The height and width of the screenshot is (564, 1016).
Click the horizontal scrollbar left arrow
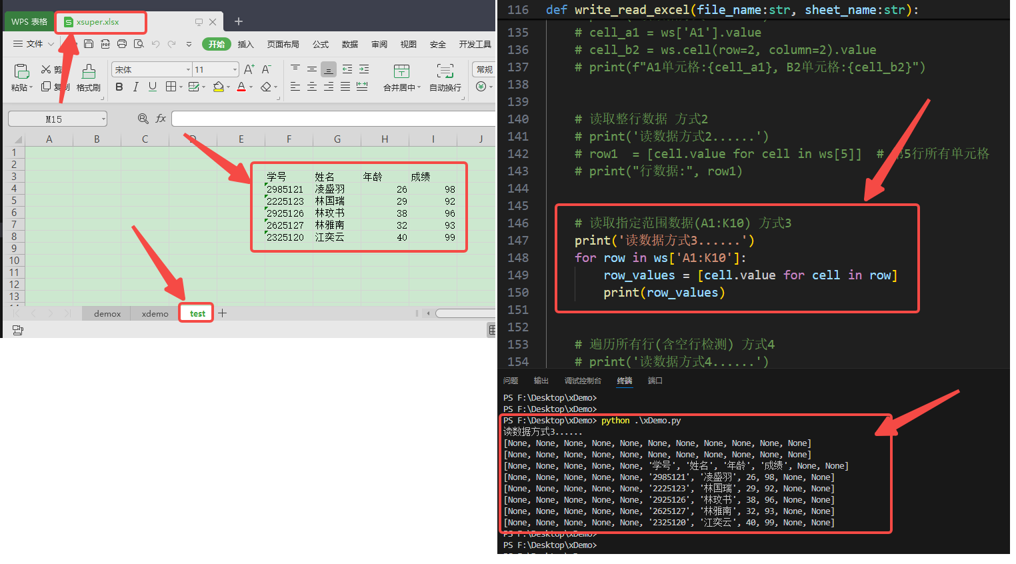point(429,313)
